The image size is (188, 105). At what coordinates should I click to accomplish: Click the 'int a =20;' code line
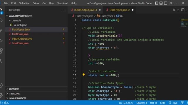96,44
